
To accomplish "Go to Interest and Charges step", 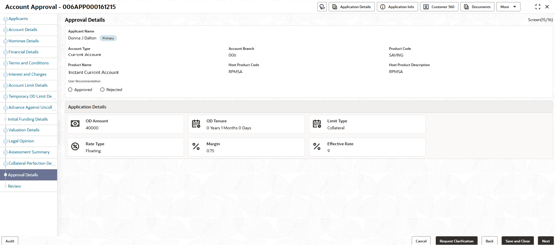I will point(28,74).
